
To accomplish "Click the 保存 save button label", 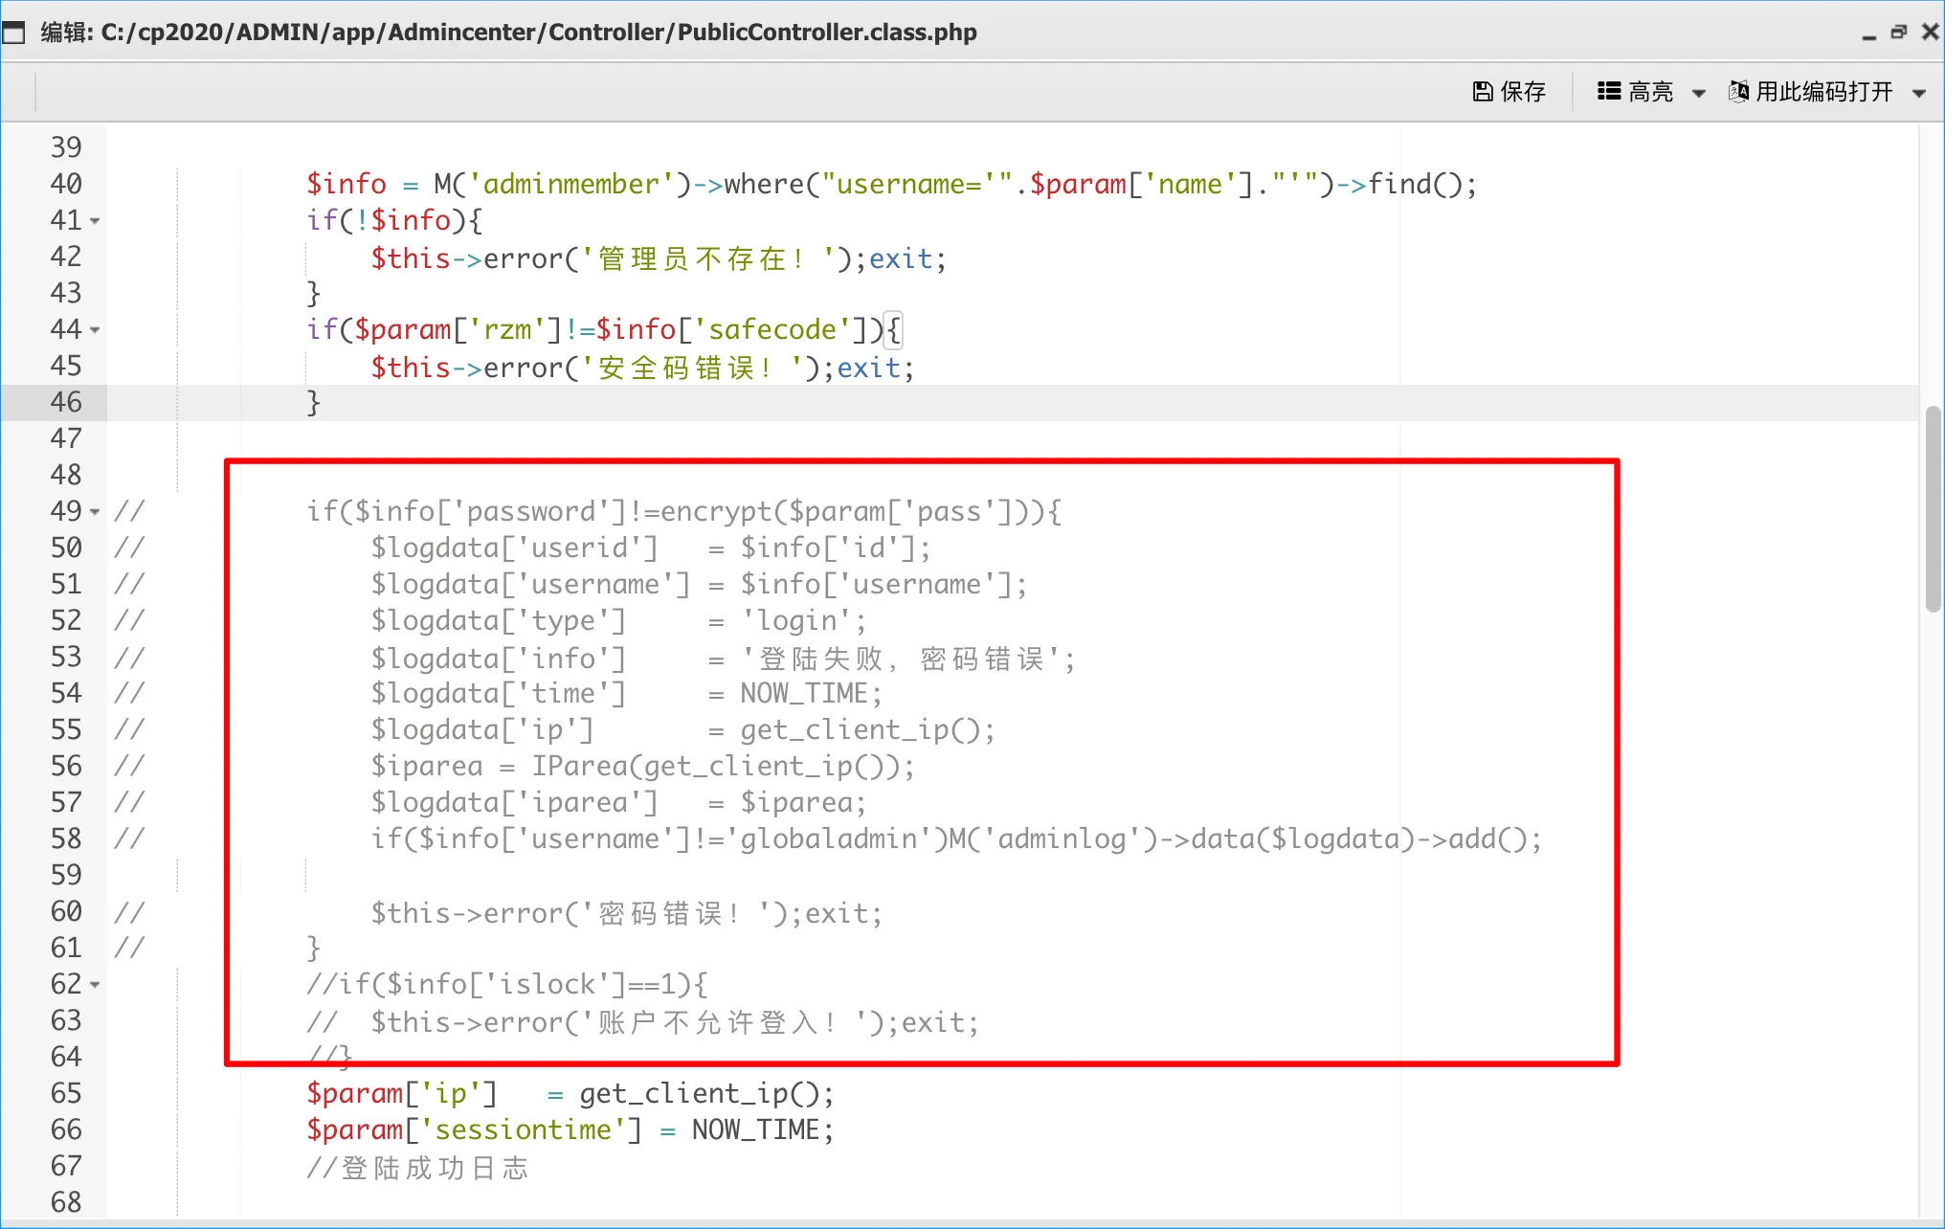I will (1523, 92).
